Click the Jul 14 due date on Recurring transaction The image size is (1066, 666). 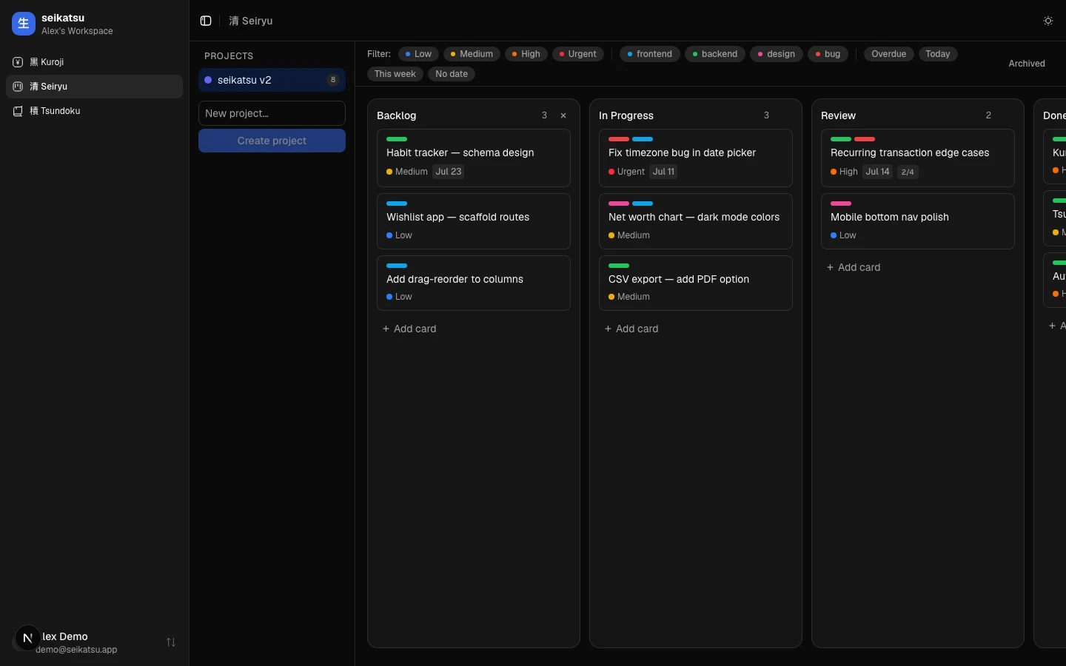click(878, 172)
